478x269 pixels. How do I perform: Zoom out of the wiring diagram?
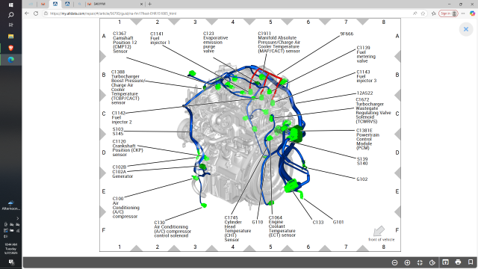point(394,262)
